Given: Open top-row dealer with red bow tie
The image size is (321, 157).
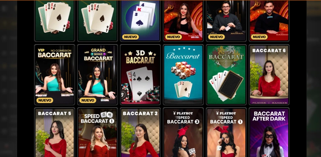Looking at the screenshot, I should pos(226,20).
